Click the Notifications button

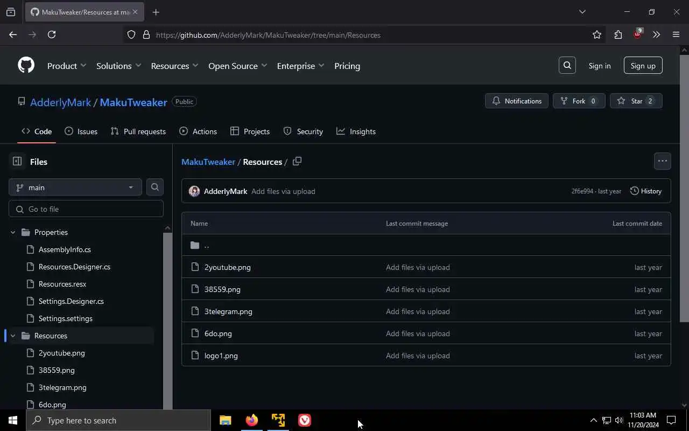pos(517,101)
